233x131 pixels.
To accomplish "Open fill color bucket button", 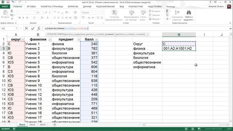I will [42, 18].
